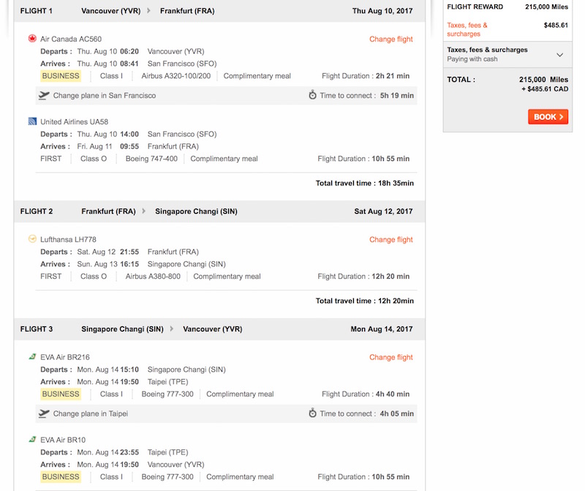585x491 pixels.
Task: Click stopwatch icon next to 5h 19 min
Action: coord(312,95)
